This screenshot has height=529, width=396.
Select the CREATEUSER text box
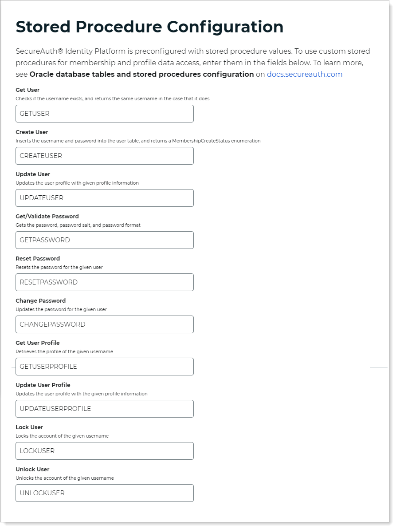(x=105, y=156)
